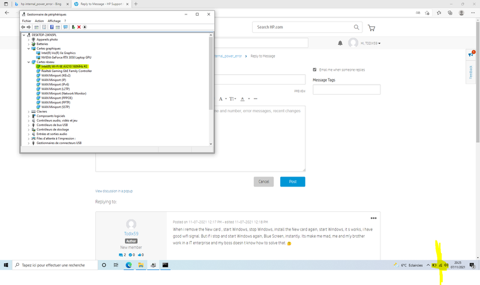Open the Action menu in Device Manager
This screenshot has height=285, width=480.
tap(39, 21)
